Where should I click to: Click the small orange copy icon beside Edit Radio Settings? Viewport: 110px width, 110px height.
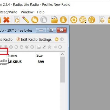pyautogui.click(x=57, y=39)
